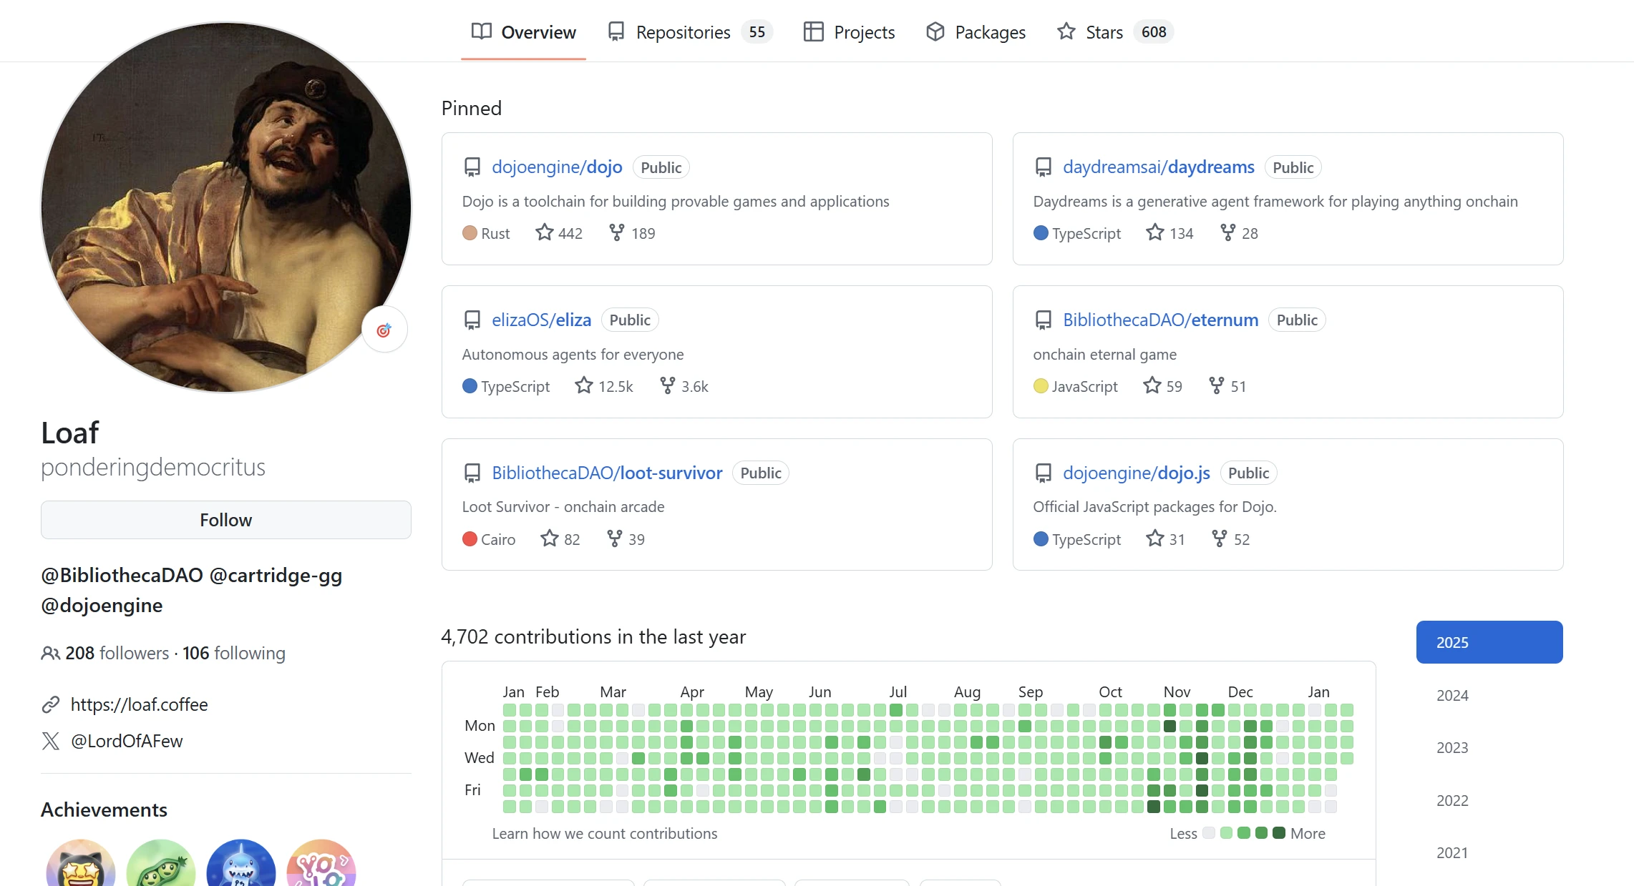The image size is (1634, 886).
Task: Open the BibliothecaDAO/loot-survivor repository
Action: 607,473
